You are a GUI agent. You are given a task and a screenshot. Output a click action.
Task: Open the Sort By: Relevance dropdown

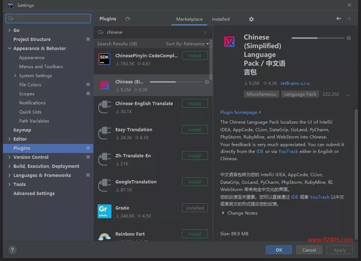(x=187, y=43)
